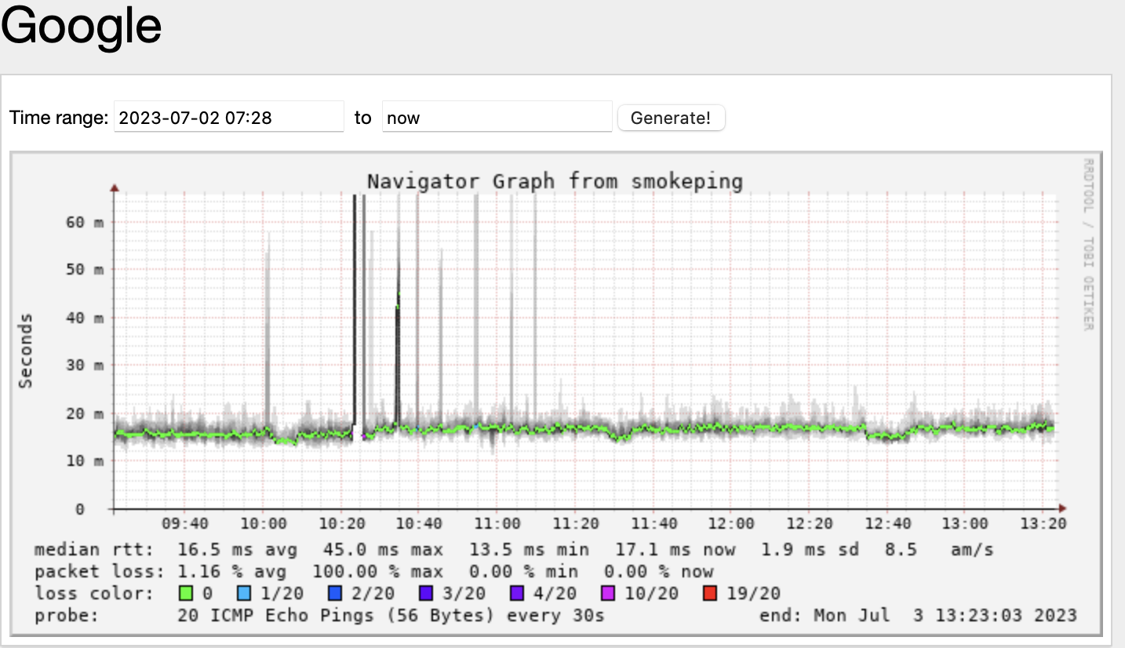Viewport: 1125px width, 648px height.
Task: Click the 'Navigator Graph from smokeping' title
Action: tap(555, 181)
